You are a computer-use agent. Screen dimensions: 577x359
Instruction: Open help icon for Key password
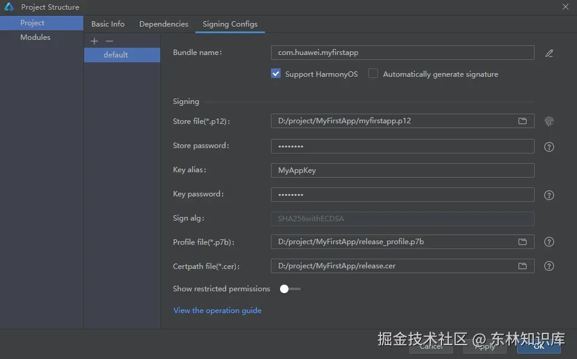[x=549, y=195]
